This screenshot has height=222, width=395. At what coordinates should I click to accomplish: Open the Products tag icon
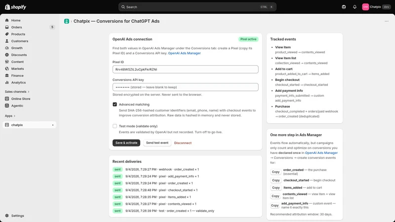[x=7, y=34]
